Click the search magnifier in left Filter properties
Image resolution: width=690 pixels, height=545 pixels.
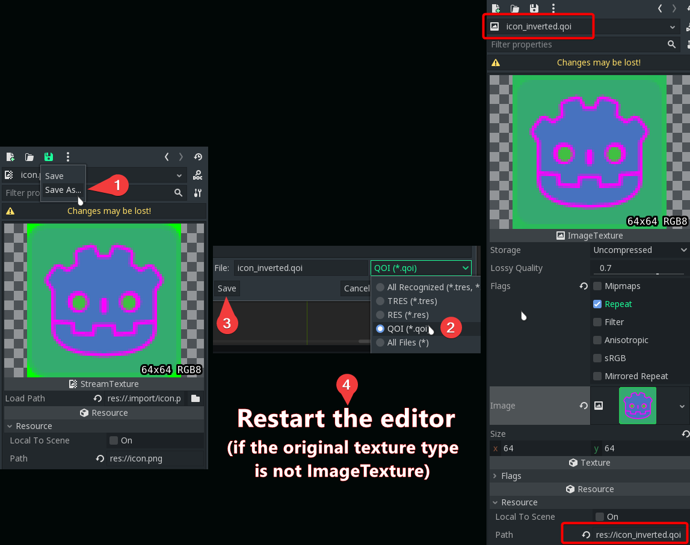coord(178,193)
